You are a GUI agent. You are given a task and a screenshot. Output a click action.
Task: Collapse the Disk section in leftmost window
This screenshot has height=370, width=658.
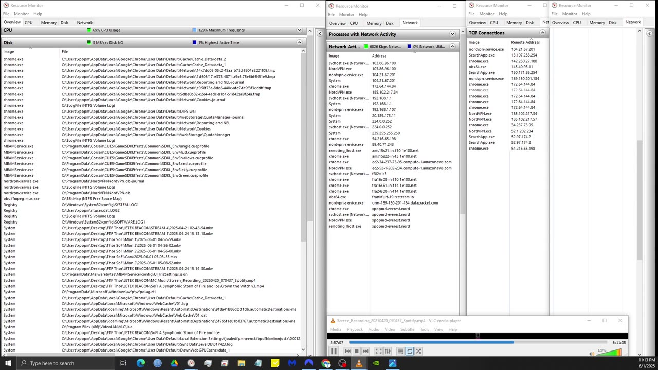point(299,43)
